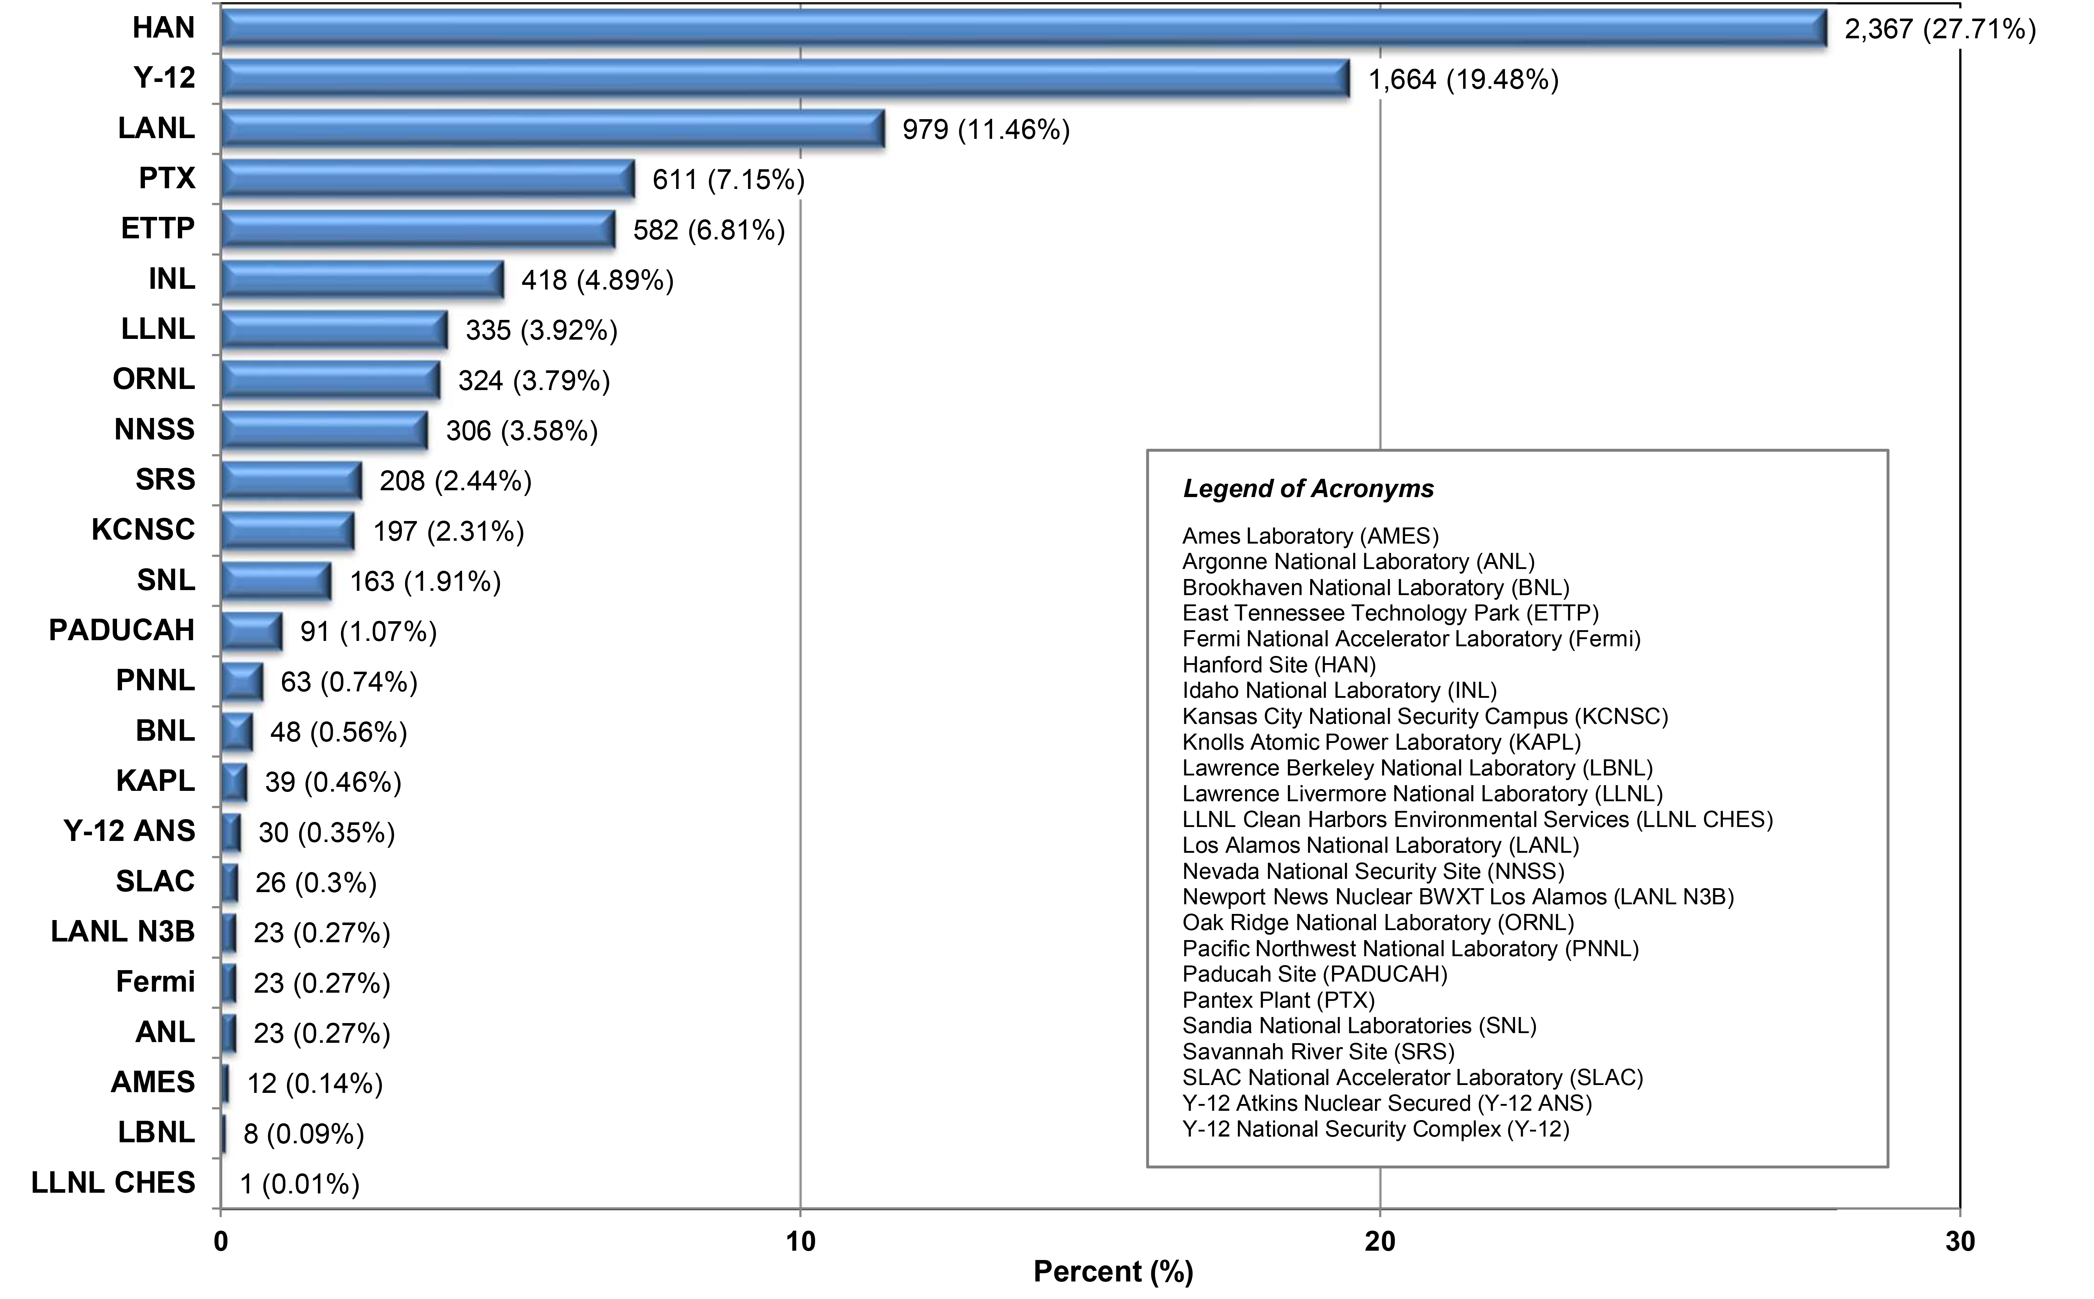Click the 'Y-12 ANS' axis label

point(130,831)
